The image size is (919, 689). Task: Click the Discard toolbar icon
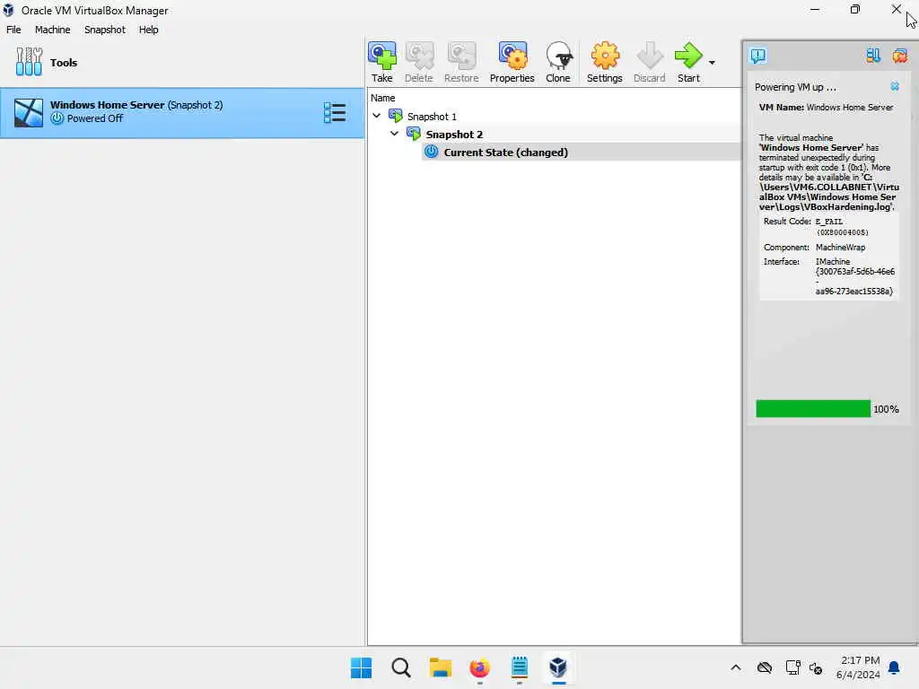(x=650, y=57)
